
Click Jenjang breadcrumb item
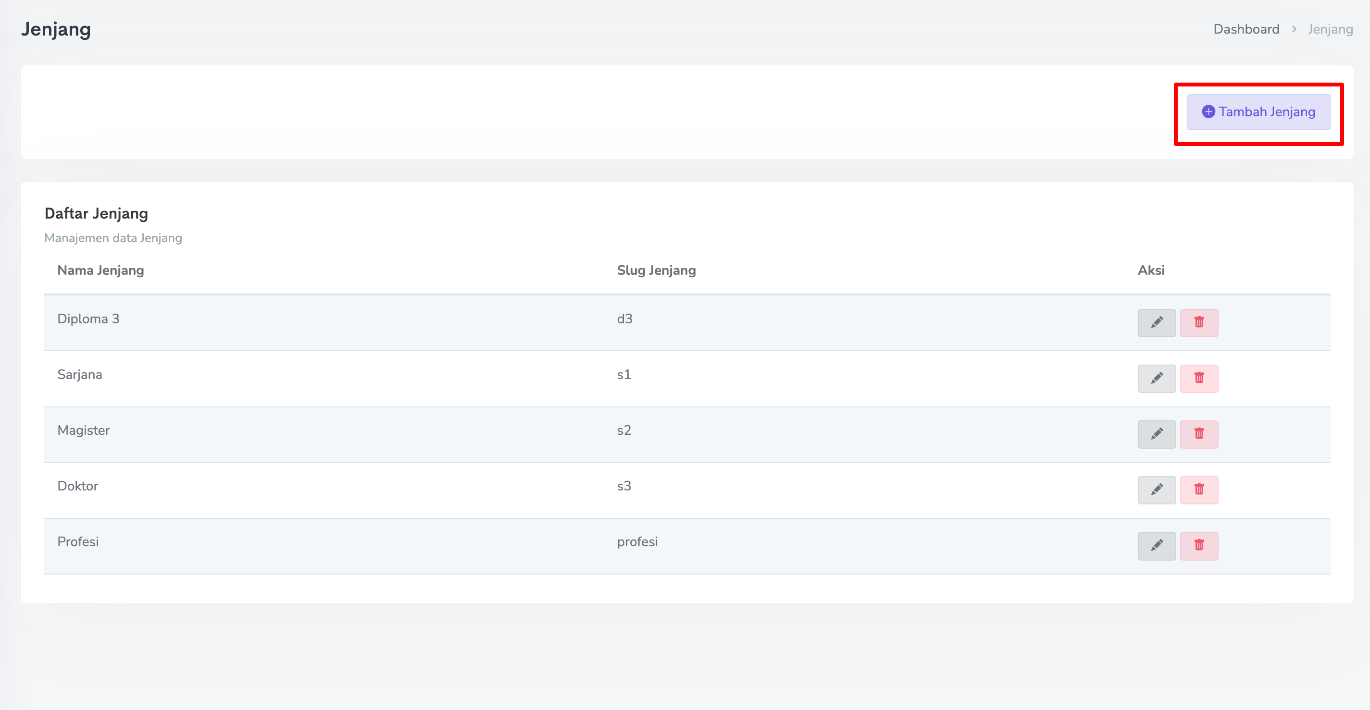tap(1330, 29)
